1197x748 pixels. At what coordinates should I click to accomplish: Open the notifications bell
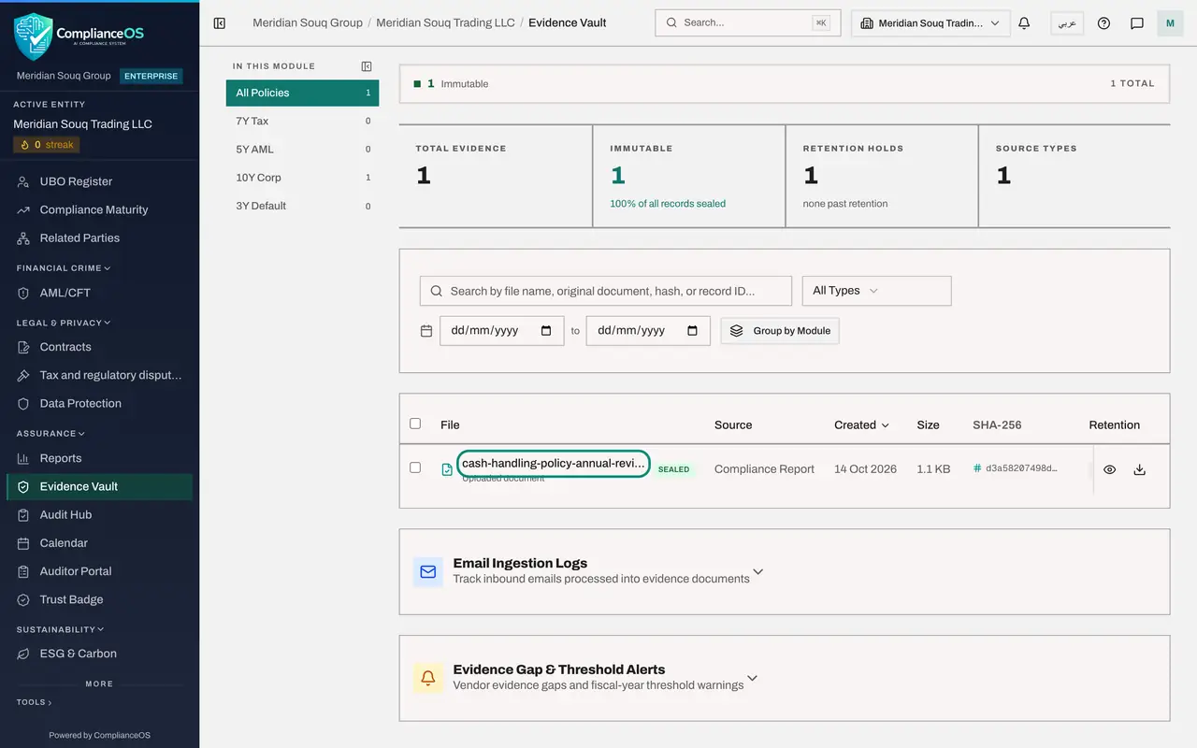[1024, 23]
